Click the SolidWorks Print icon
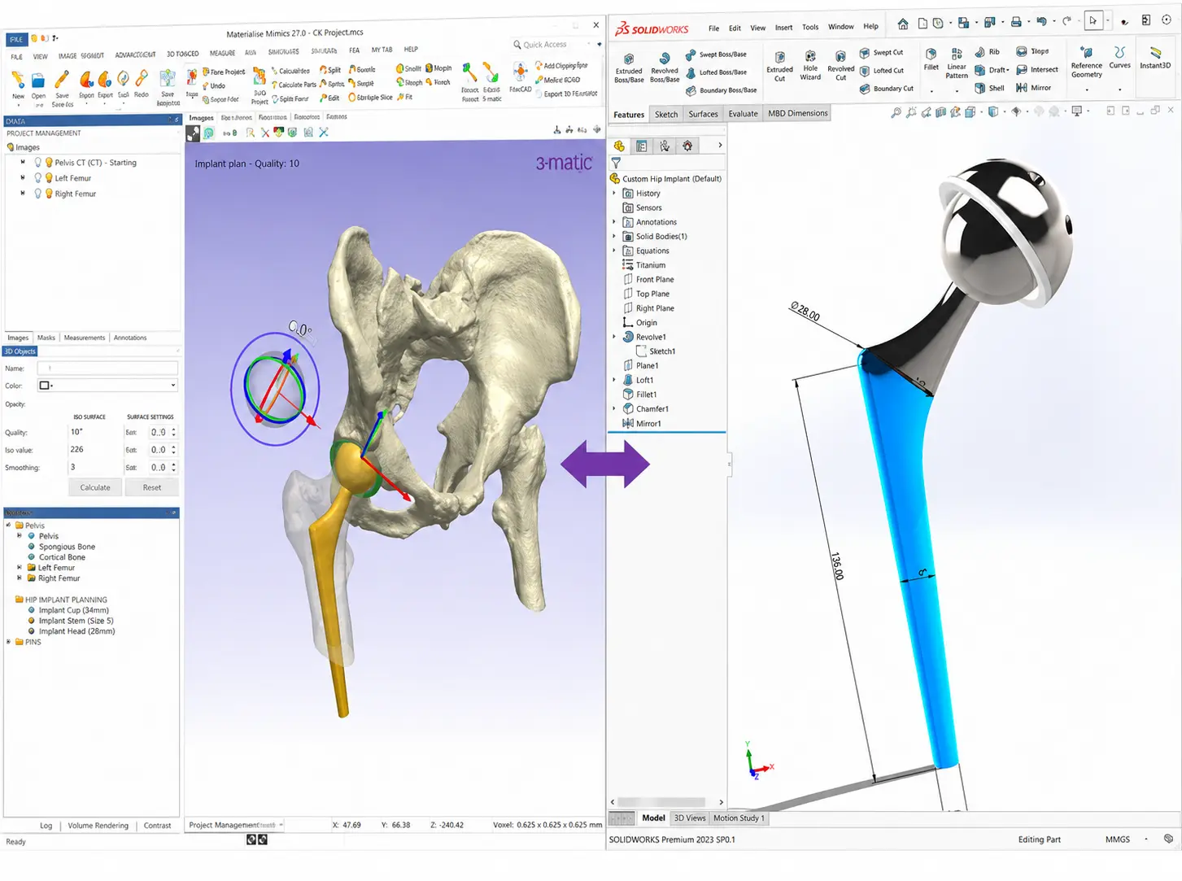 click(1016, 23)
